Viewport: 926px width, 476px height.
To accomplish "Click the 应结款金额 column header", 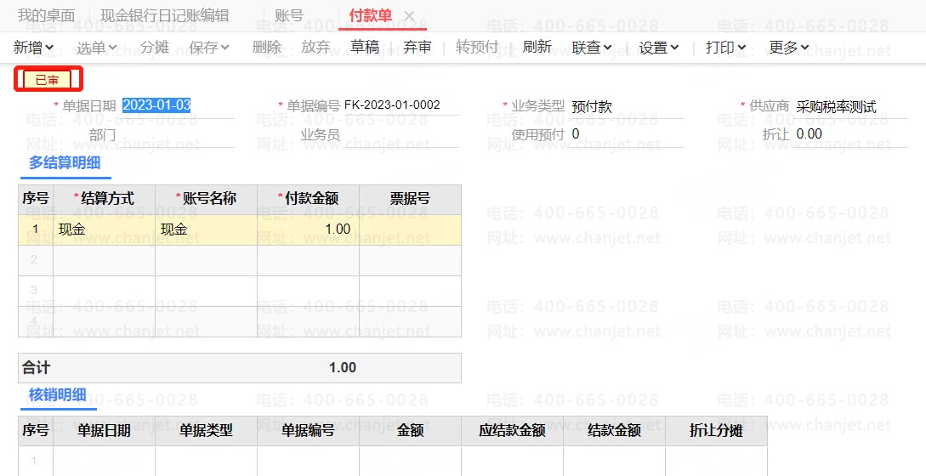I will point(512,431).
